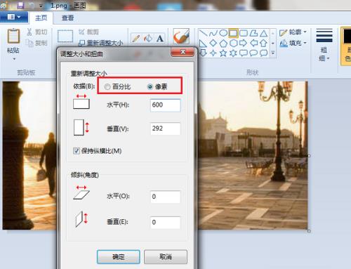Click the Cut scissors icon
The width and height of the screenshot is (351, 269).
[x=29, y=32]
